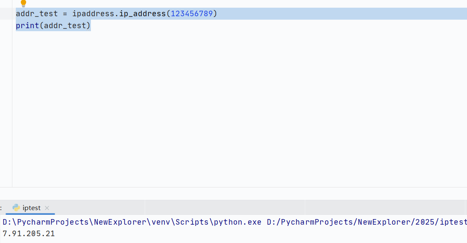The image size is (467, 243).
Task: Click the addr_test variable on the first line
Action: (x=36, y=14)
